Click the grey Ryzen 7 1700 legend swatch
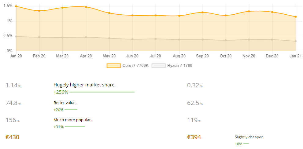 click(x=159, y=66)
